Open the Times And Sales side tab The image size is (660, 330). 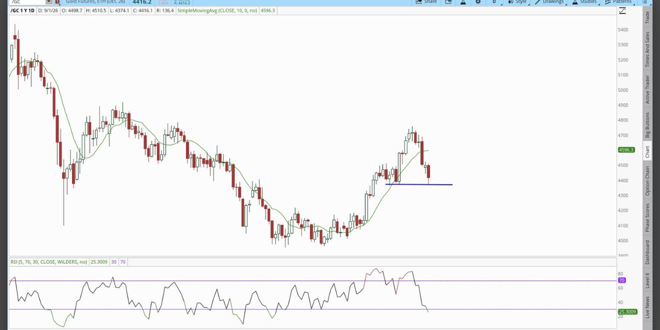[x=647, y=49]
